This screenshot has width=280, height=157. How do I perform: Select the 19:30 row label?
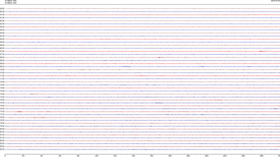(x=2, y=126)
